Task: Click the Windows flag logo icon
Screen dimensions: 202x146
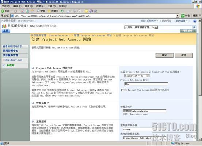Action: 198,6
